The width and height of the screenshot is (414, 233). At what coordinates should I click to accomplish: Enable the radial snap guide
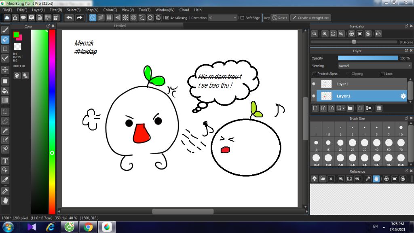[x=125, y=18]
